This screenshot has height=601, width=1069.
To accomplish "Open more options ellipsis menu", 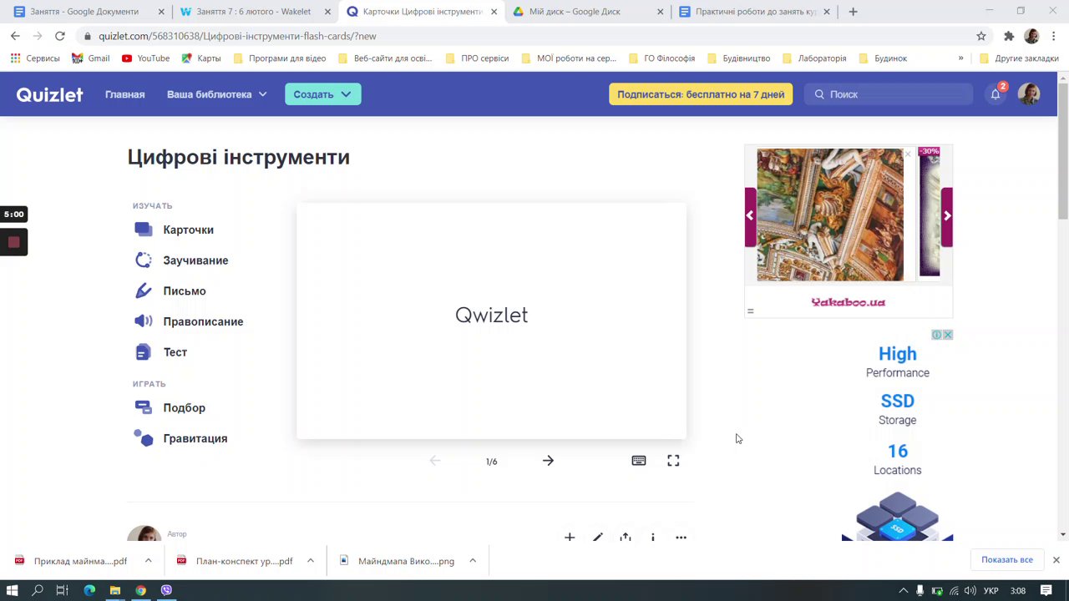I will (x=681, y=538).
